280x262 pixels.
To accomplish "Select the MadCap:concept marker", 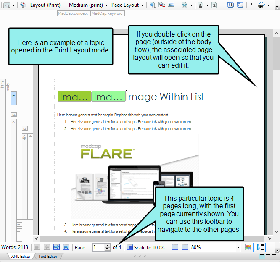I will (x=74, y=13).
